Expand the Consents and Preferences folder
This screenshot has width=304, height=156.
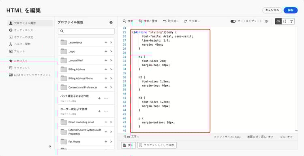[x=111, y=87]
